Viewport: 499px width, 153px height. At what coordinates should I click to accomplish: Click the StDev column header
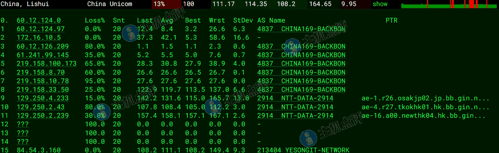point(243,20)
